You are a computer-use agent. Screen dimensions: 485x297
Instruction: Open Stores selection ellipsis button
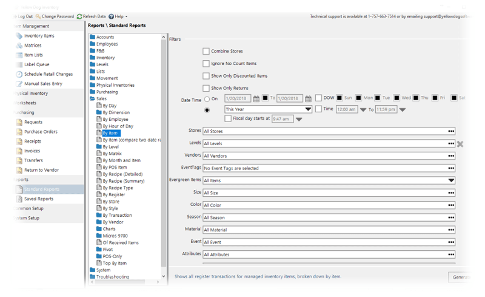[x=451, y=131]
